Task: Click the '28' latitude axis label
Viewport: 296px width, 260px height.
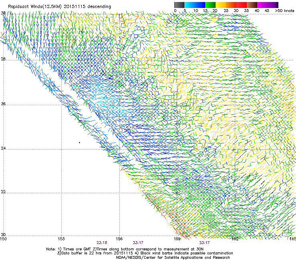Action: click(x=3, y=59)
